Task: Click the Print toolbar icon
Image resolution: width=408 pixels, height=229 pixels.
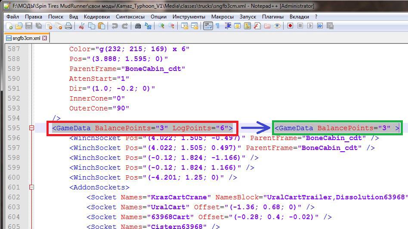Action: coord(68,26)
